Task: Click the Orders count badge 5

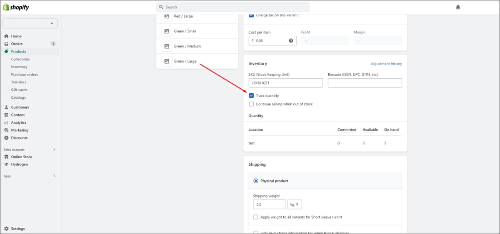Action: click(x=53, y=44)
